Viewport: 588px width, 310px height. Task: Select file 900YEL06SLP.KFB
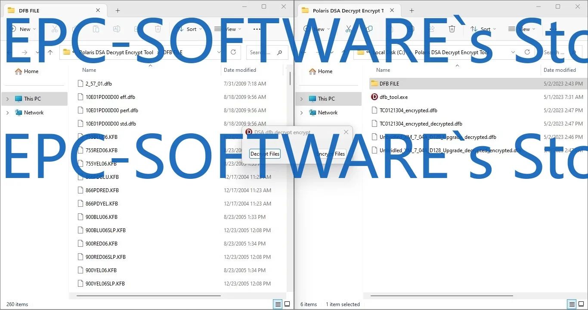[105, 284]
